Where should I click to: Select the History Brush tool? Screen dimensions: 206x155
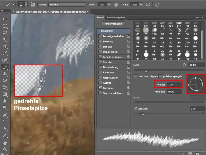[x=5, y=81]
